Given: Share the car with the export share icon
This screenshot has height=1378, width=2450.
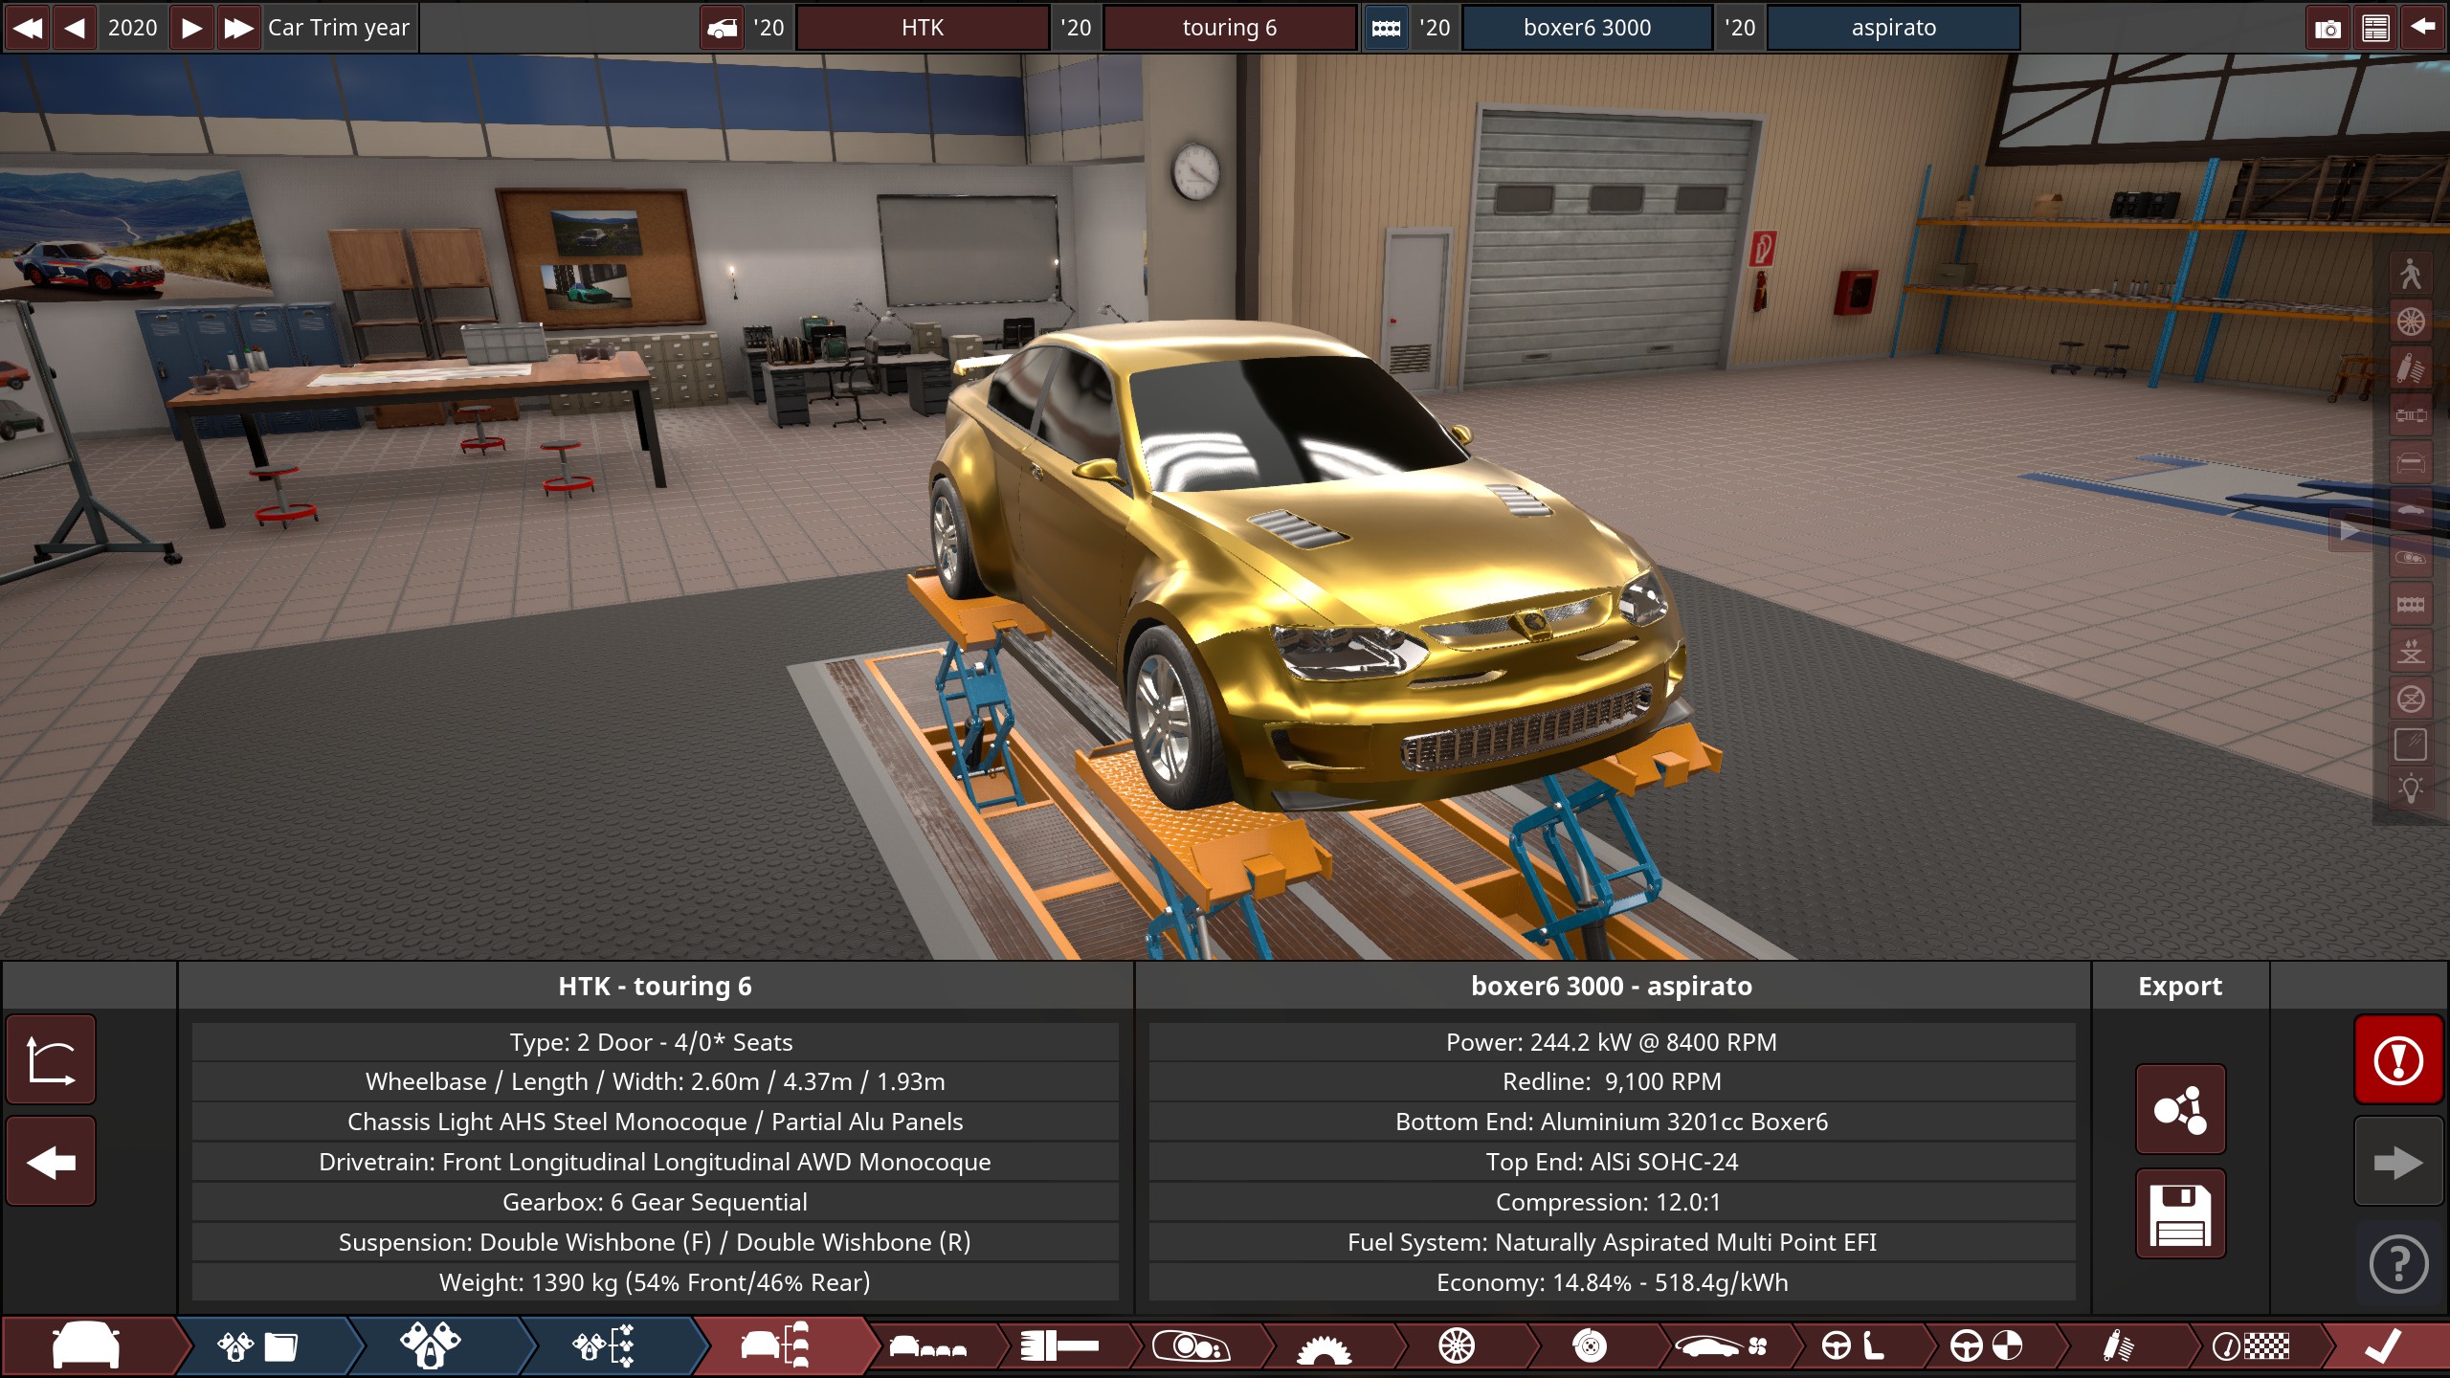Looking at the screenshot, I should point(2180,1110).
